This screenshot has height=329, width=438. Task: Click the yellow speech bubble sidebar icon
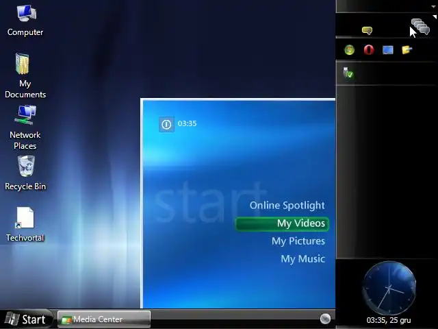367,30
